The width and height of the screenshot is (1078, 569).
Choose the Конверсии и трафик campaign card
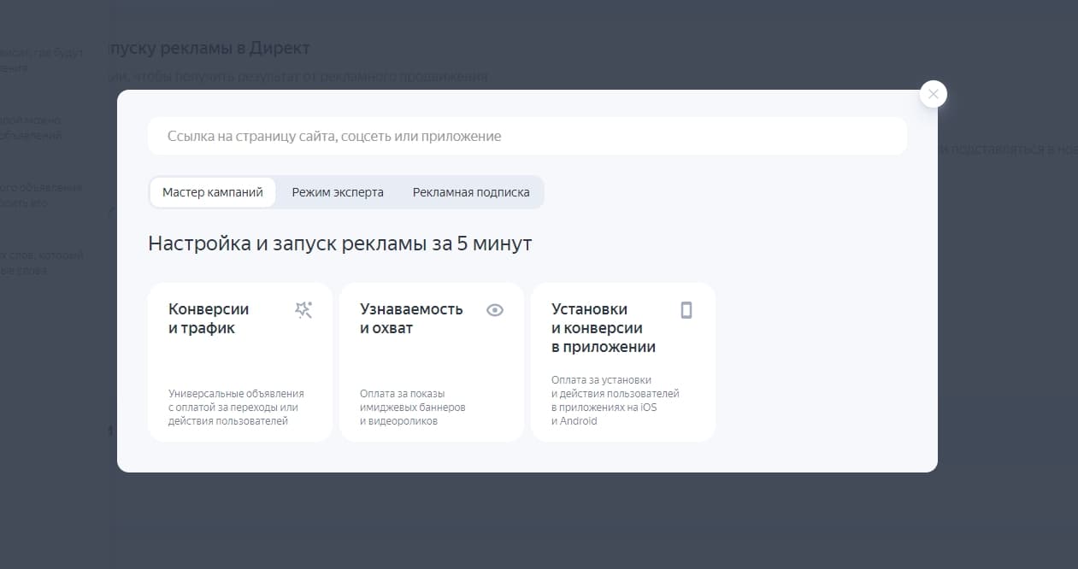tap(239, 361)
